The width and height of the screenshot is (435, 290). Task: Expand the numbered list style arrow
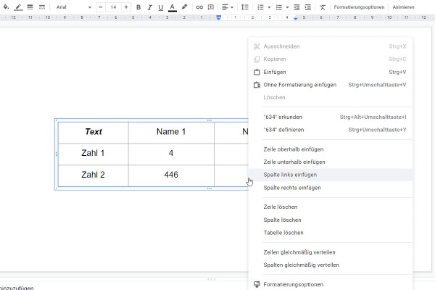[x=269, y=7]
